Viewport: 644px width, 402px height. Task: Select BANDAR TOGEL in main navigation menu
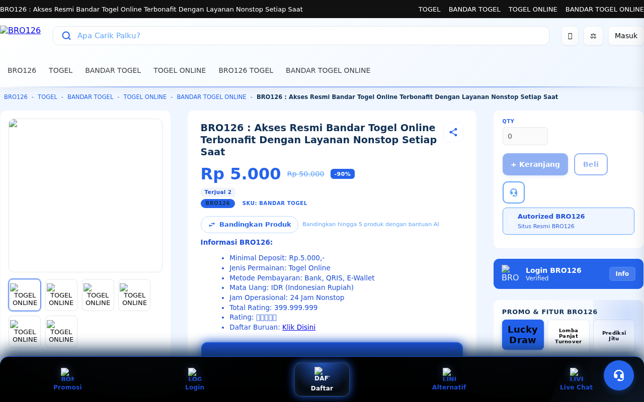click(x=113, y=70)
